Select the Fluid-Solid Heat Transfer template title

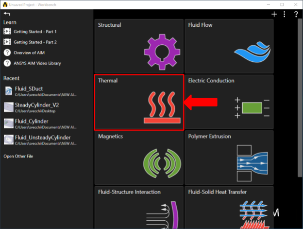[x=218, y=192]
